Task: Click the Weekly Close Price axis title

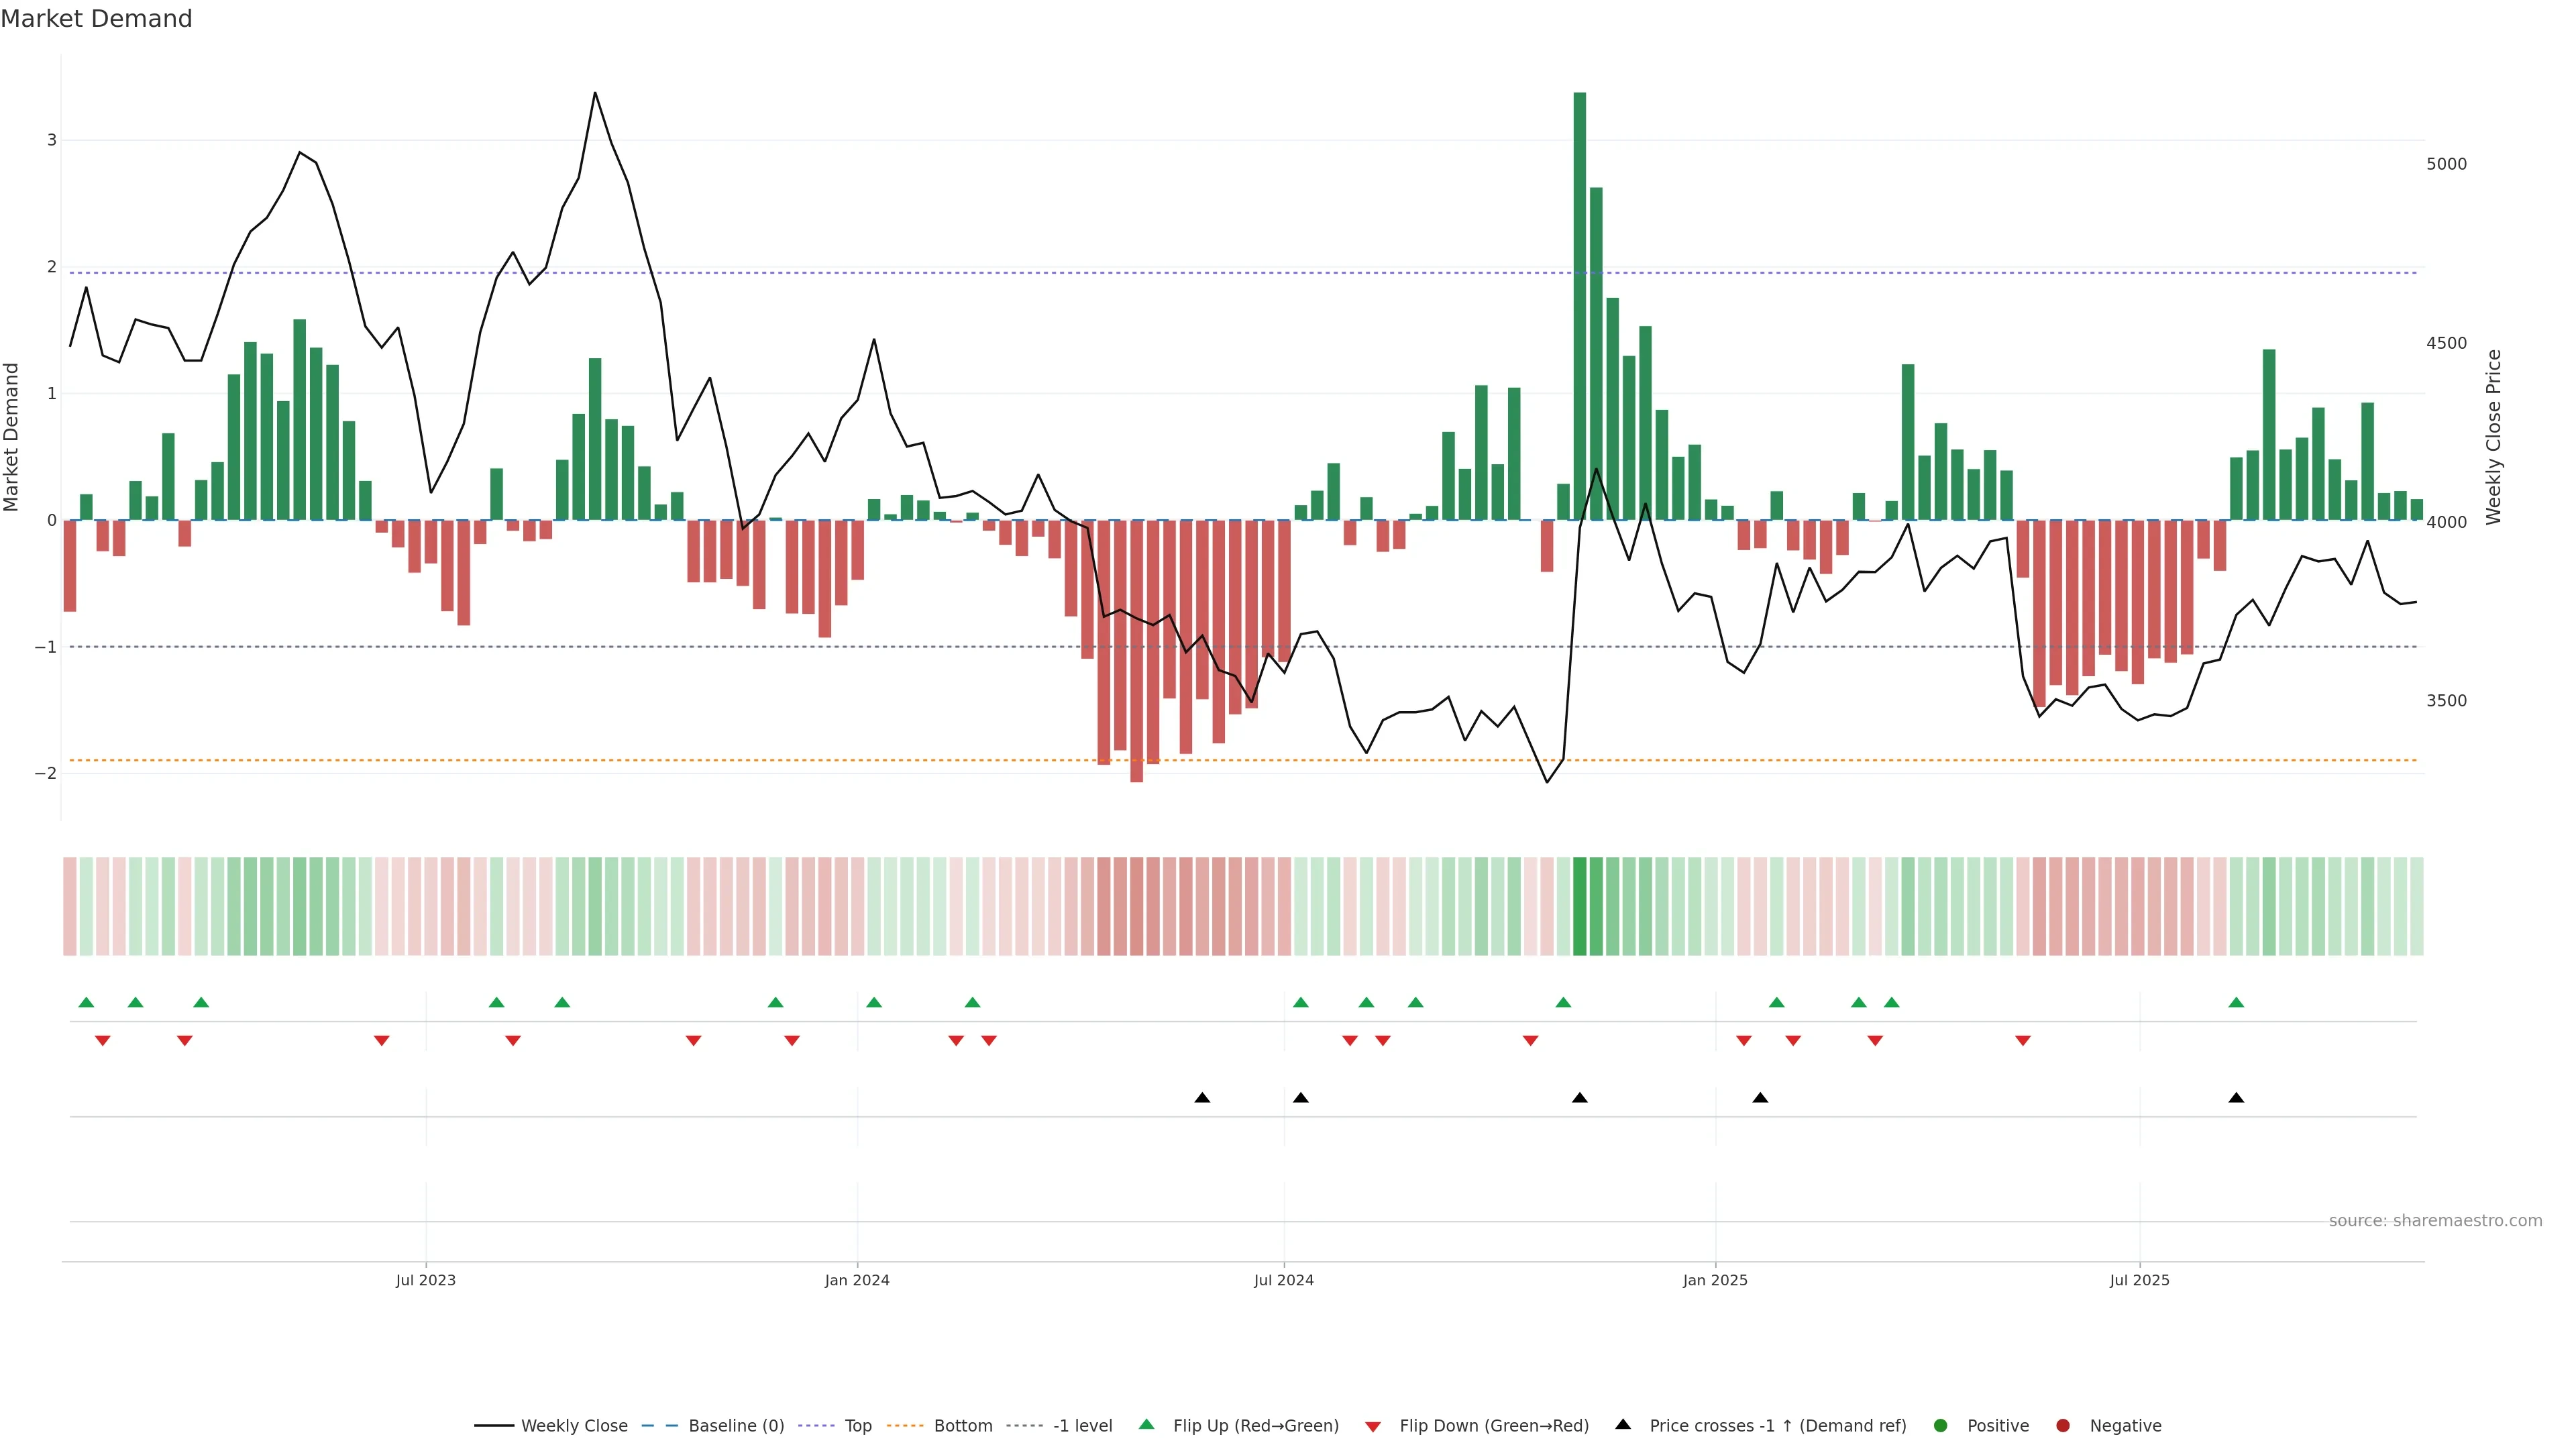Action: click(2493, 437)
